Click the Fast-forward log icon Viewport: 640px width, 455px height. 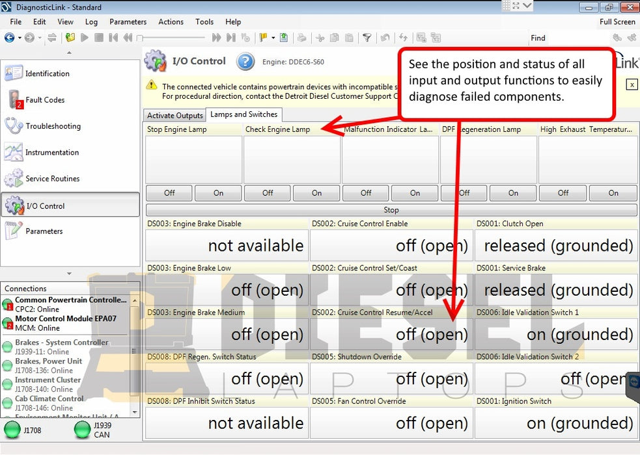coord(216,38)
